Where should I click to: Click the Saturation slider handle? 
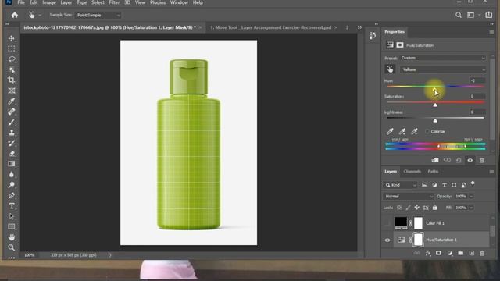click(435, 105)
